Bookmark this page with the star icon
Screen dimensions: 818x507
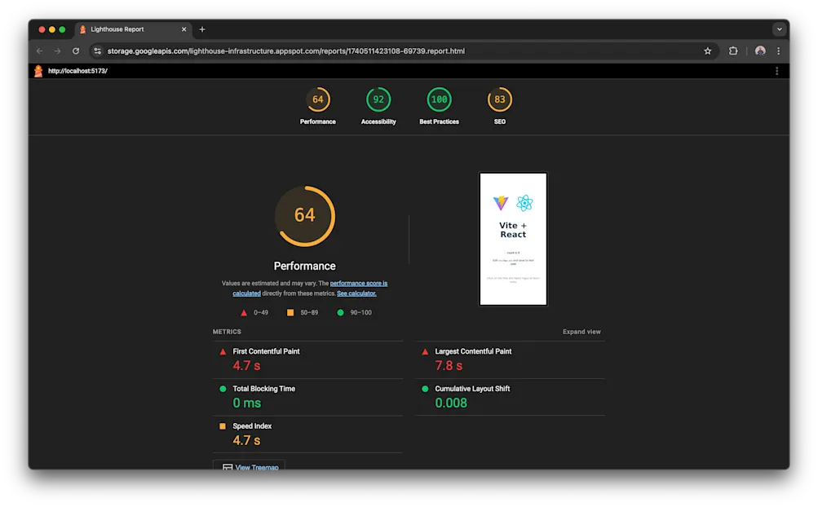tap(707, 51)
